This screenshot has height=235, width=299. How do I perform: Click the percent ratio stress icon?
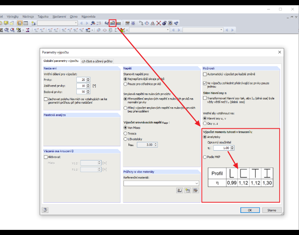81,30
